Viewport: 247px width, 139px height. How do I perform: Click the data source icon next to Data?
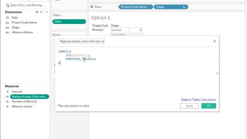7,5
